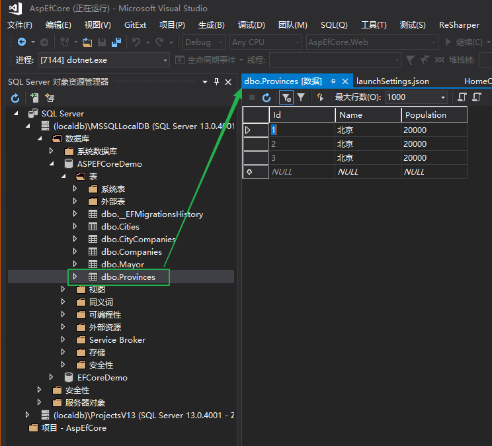Open the Object Explorer panel options dropdown arrow

pyautogui.click(x=205, y=82)
